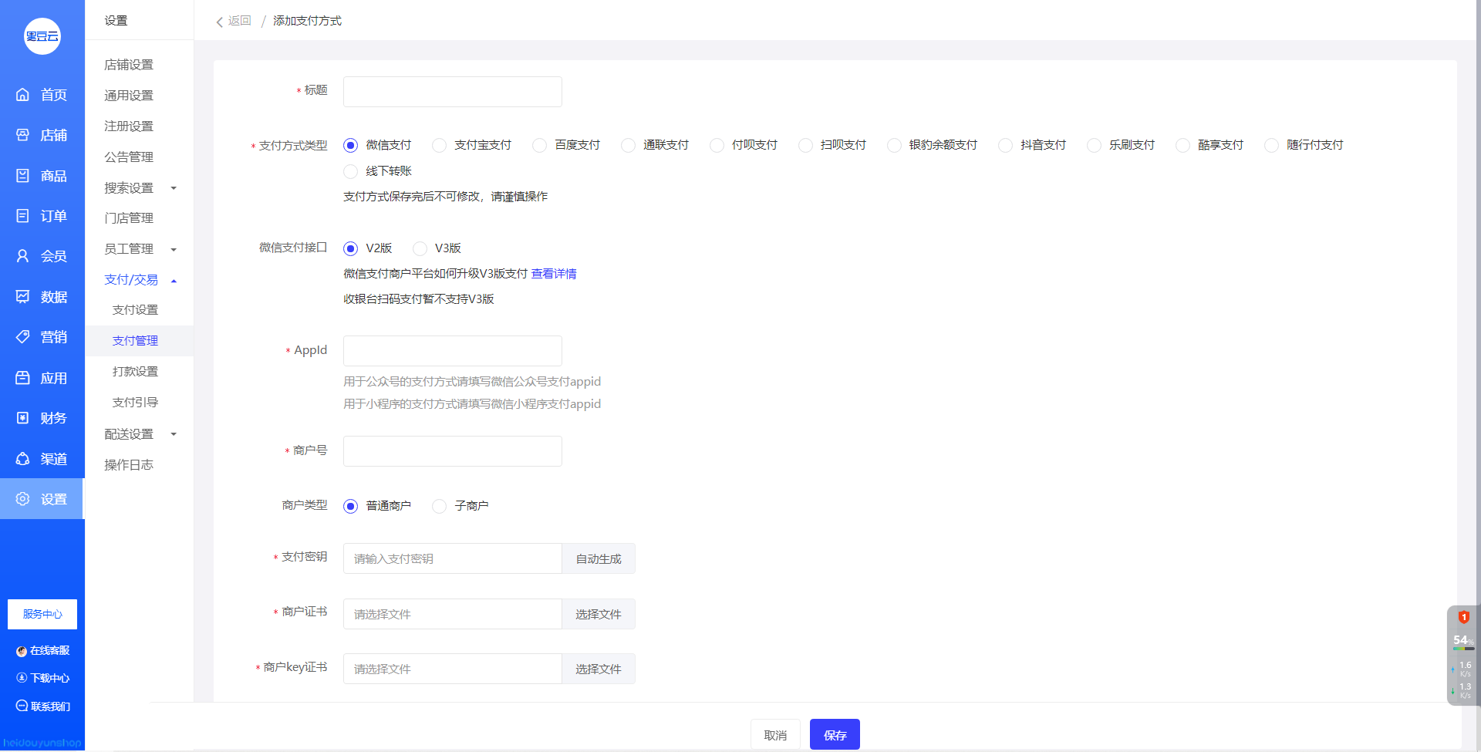Open 店铺设置 menu item
The height and width of the screenshot is (752, 1481).
tap(129, 65)
